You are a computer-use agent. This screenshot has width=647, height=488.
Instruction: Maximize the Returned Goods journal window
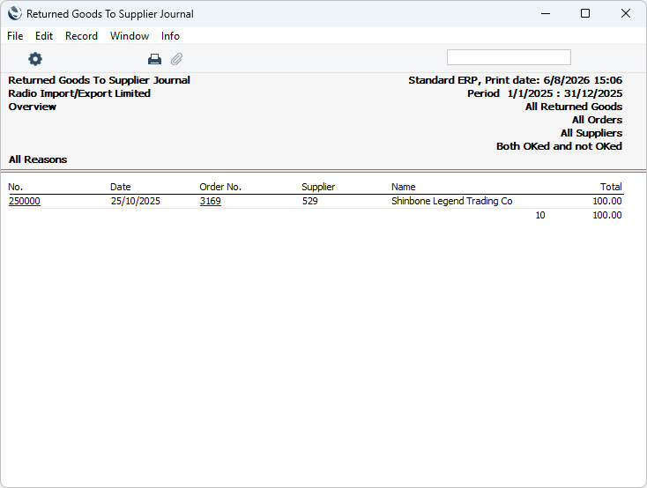585,13
